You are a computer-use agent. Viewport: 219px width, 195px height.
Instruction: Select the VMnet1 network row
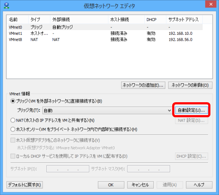105,34
